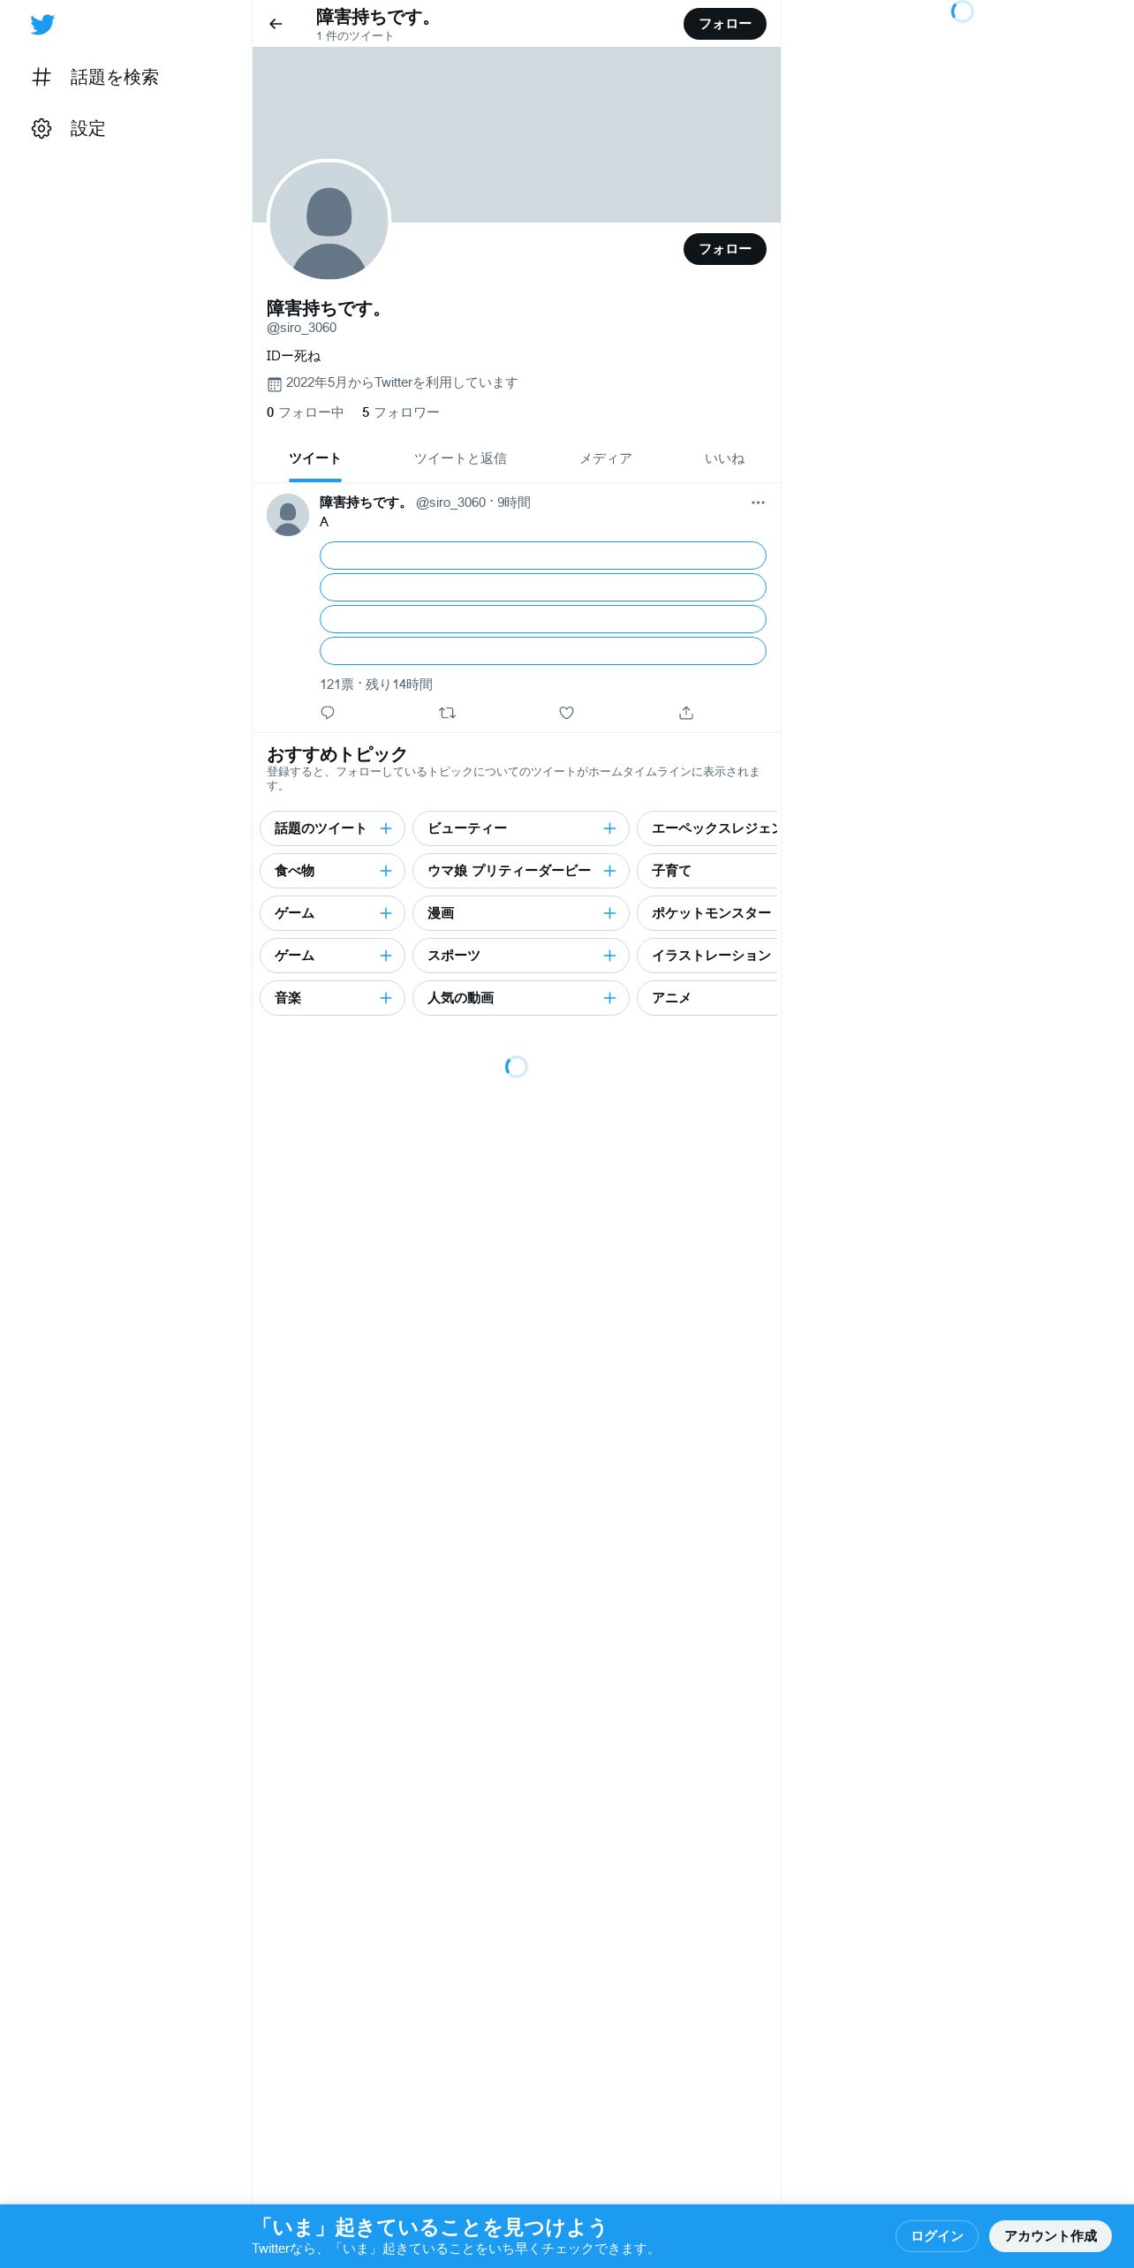Open 子育て topic chip
1134x2268 pixels.
pyautogui.click(x=708, y=871)
